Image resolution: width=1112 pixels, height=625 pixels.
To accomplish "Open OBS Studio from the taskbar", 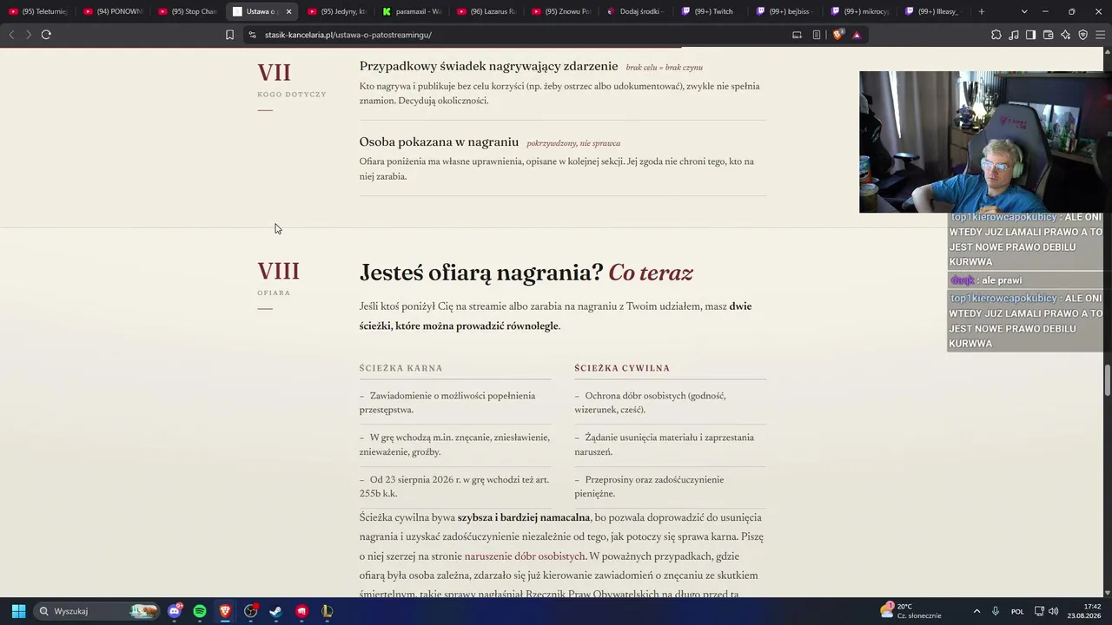I will 251,611.
